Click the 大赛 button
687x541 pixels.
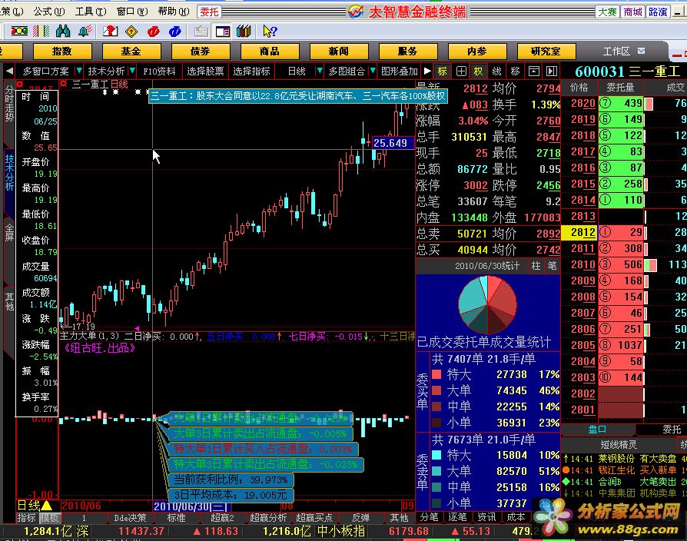click(607, 12)
